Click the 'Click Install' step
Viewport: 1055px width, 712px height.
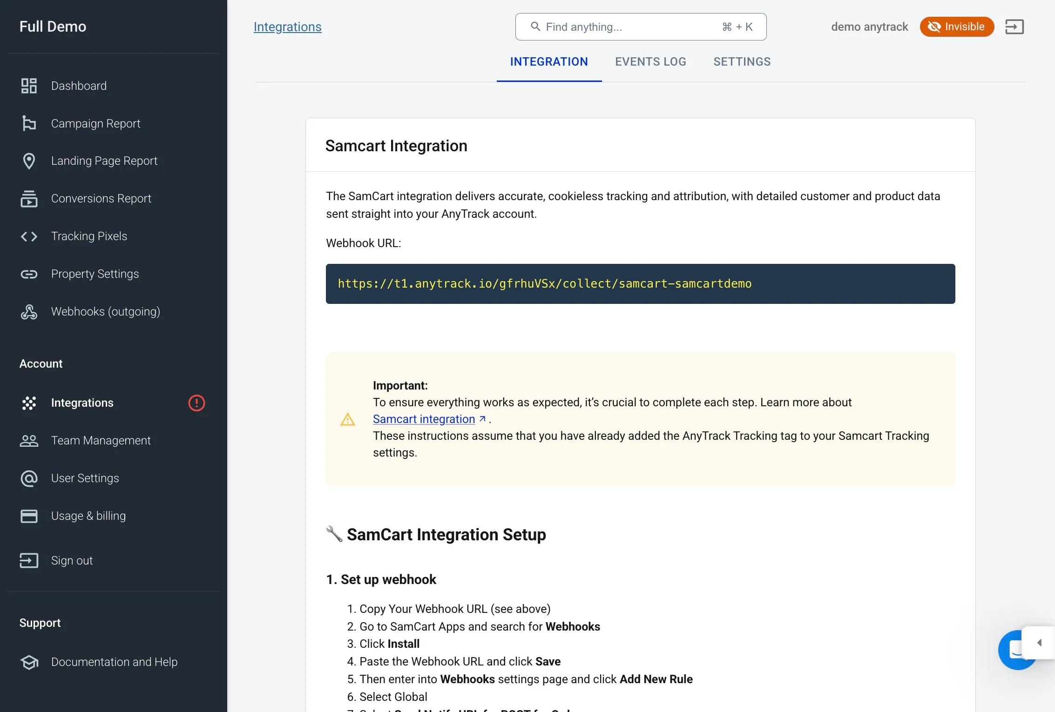389,644
